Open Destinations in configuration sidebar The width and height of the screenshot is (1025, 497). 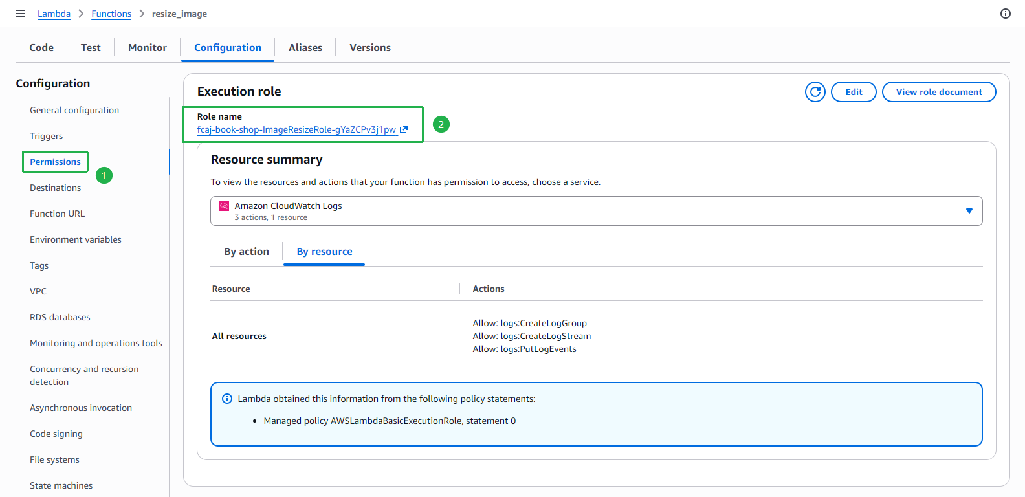point(56,188)
